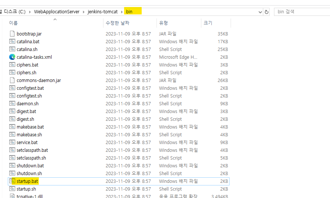This screenshot has height=198, width=330.
Task: Click the 5KB size of setclasspath.sh
Action: (x=224, y=158)
